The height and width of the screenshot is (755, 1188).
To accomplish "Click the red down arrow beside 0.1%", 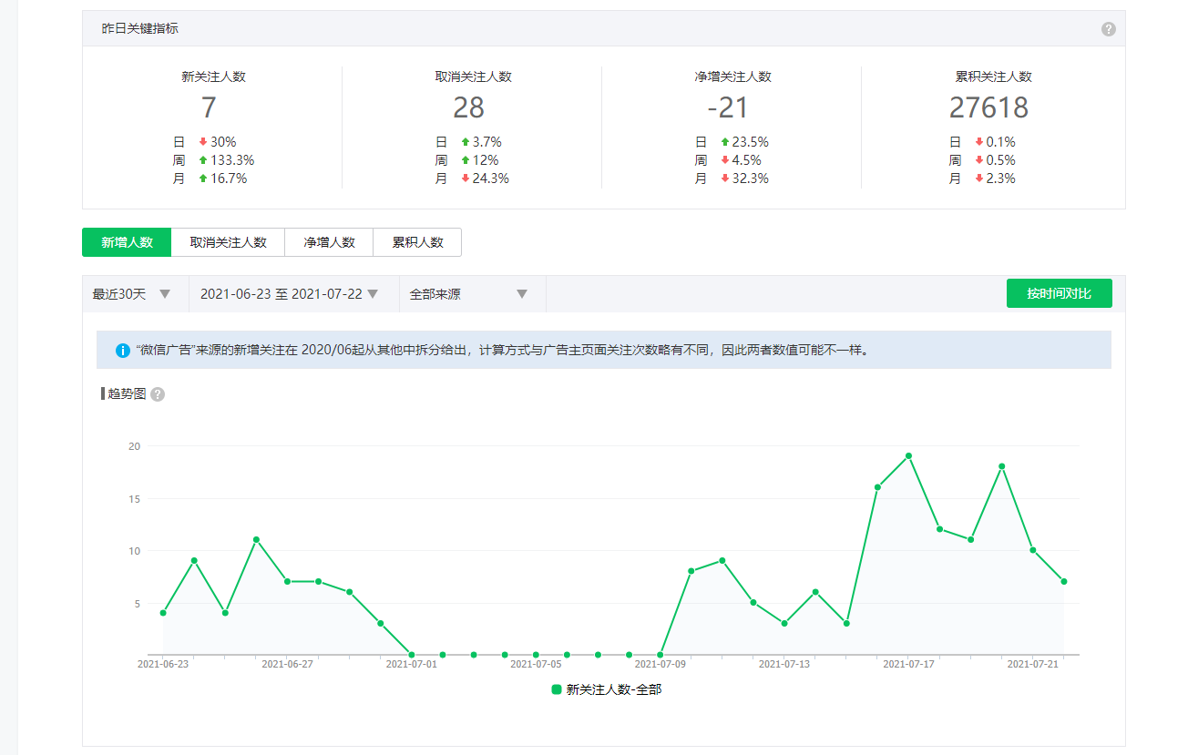I will [979, 142].
